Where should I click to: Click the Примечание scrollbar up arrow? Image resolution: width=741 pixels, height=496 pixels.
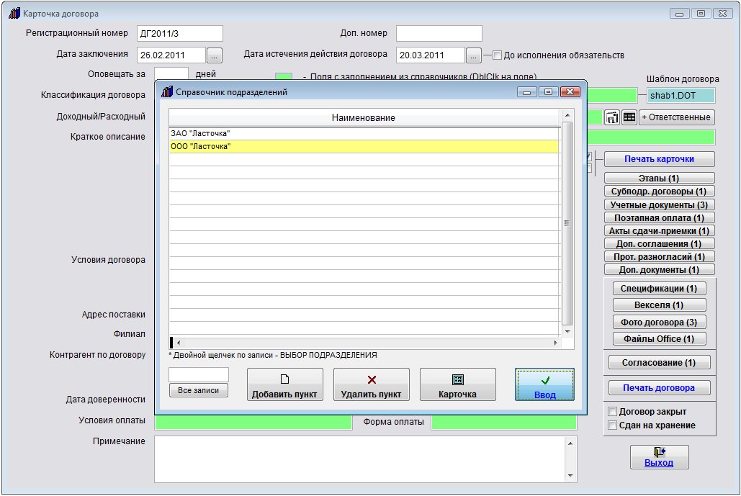(x=570, y=443)
